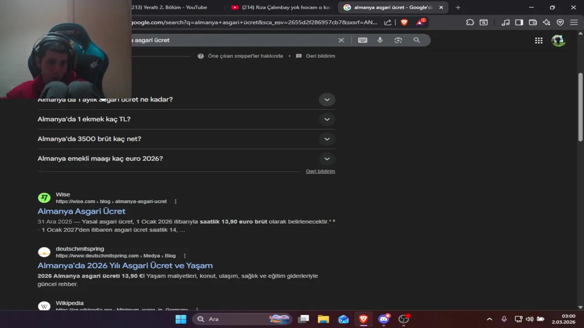Open Discord from the taskbar
This screenshot has height=328, width=584.
384,319
